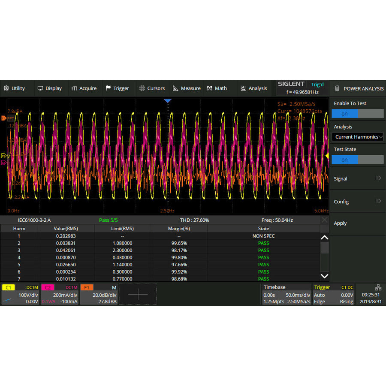
Task: Close the IEC61000-3-2 results table
Action: tap(325, 220)
